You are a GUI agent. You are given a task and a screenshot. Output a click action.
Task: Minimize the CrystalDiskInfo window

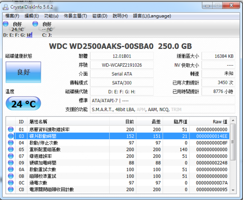pyautogui.click(x=207, y=6)
